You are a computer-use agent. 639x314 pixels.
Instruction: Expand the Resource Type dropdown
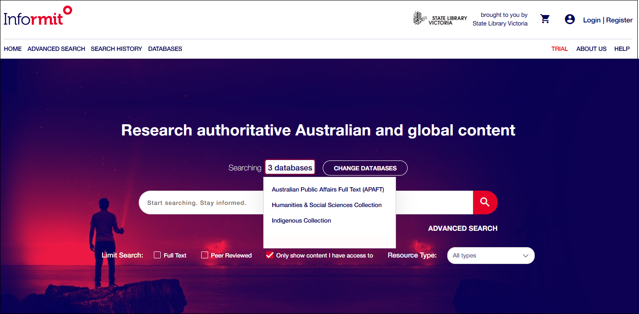pos(491,255)
